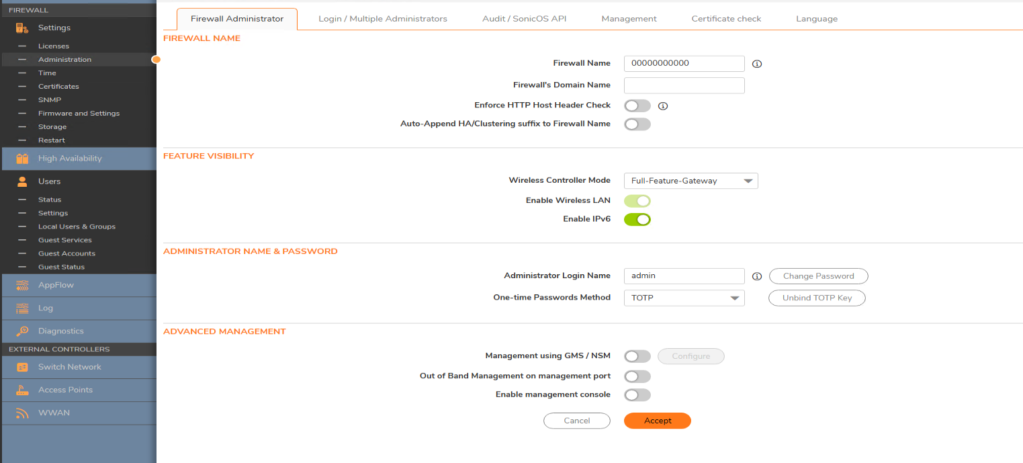Viewport: 1023px width, 463px height.
Task: Click the Firewall's Domain Name field
Action: pyautogui.click(x=684, y=85)
